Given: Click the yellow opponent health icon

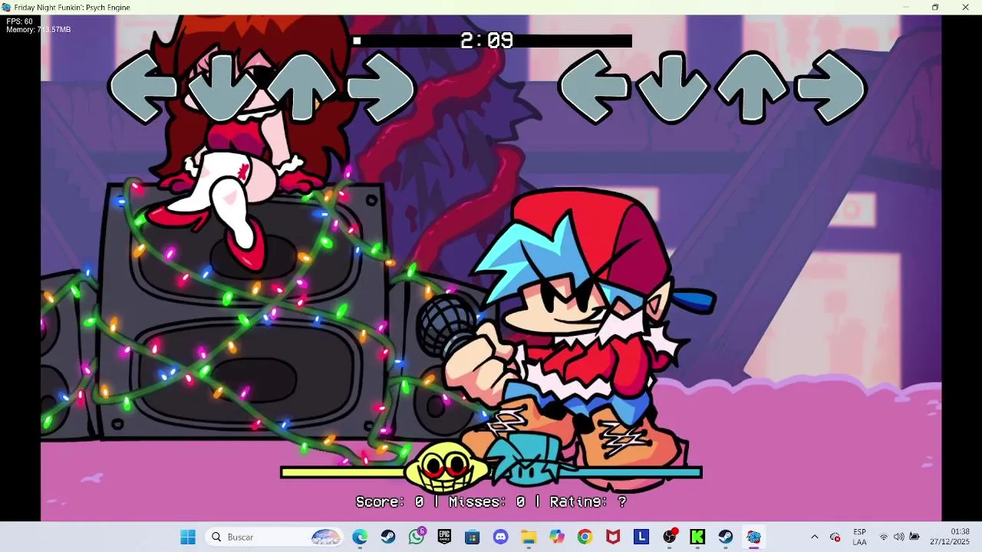Looking at the screenshot, I should [447, 466].
